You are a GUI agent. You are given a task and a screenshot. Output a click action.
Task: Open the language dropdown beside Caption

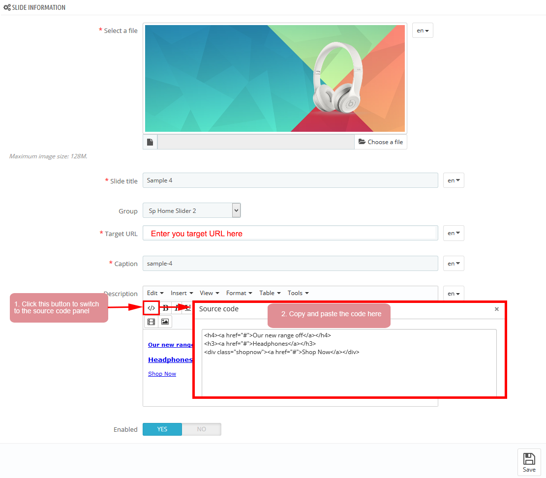tap(454, 264)
